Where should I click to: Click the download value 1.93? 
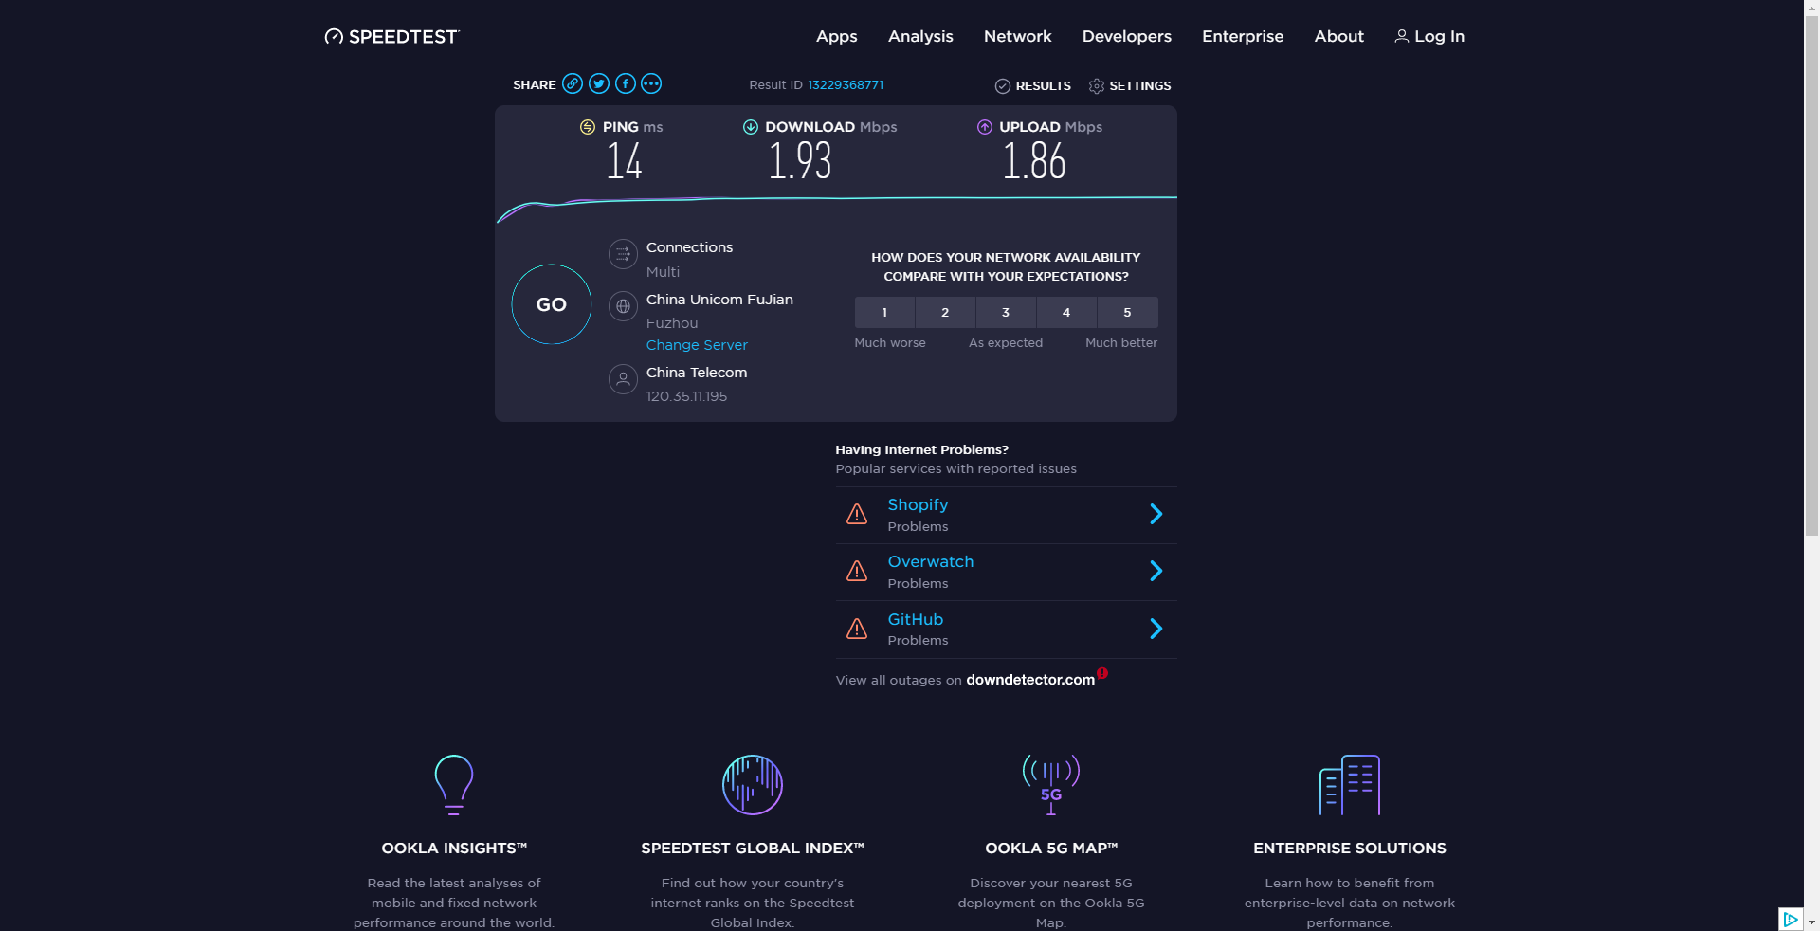[x=800, y=161]
